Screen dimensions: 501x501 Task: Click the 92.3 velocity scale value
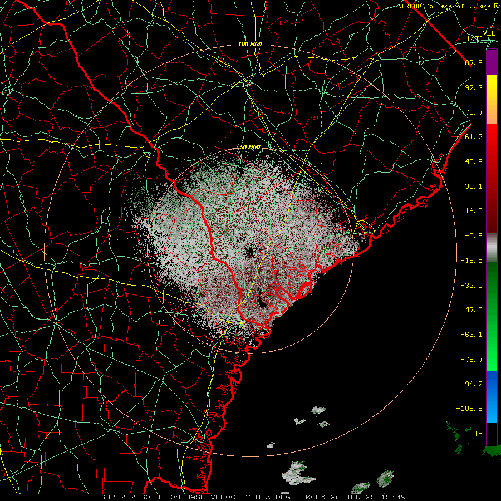474,87
